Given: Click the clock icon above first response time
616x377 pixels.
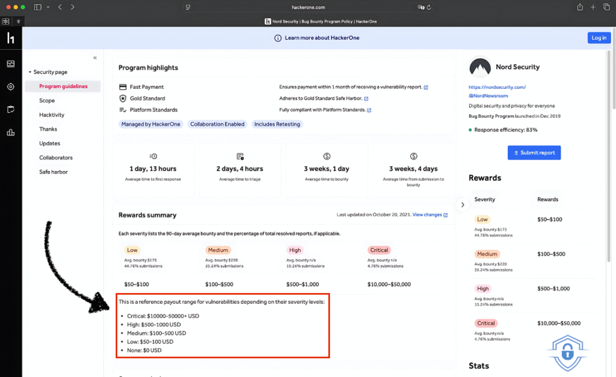Looking at the screenshot, I should click(153, 156).
